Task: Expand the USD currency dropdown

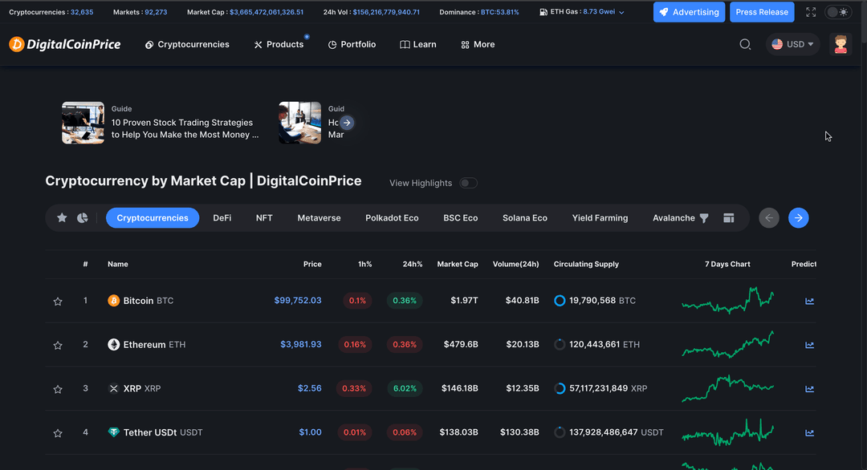Action: (792, 44)
